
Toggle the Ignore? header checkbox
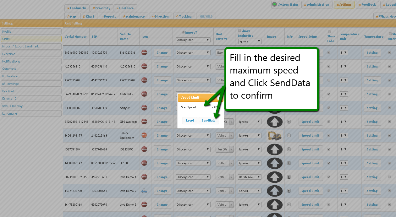tap(183, 32)
